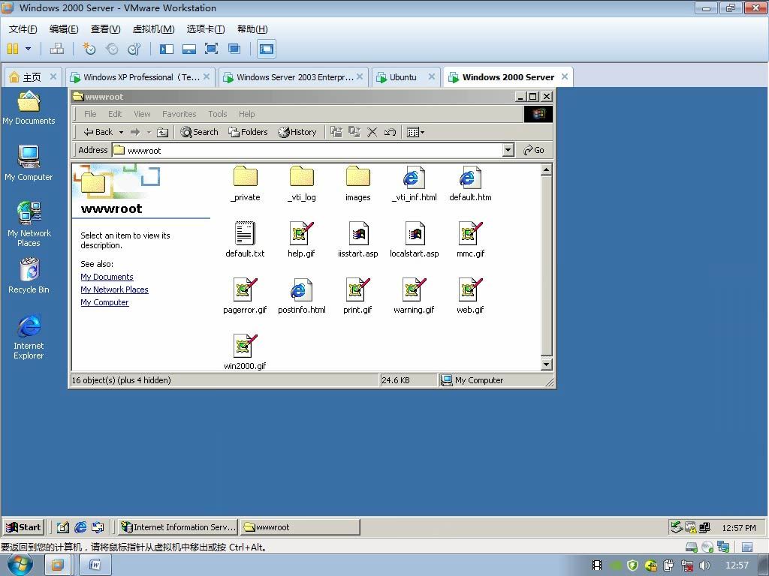
Task: Toggle the Folders pane button
Action: pyautogui.click(x=248, y=132)
